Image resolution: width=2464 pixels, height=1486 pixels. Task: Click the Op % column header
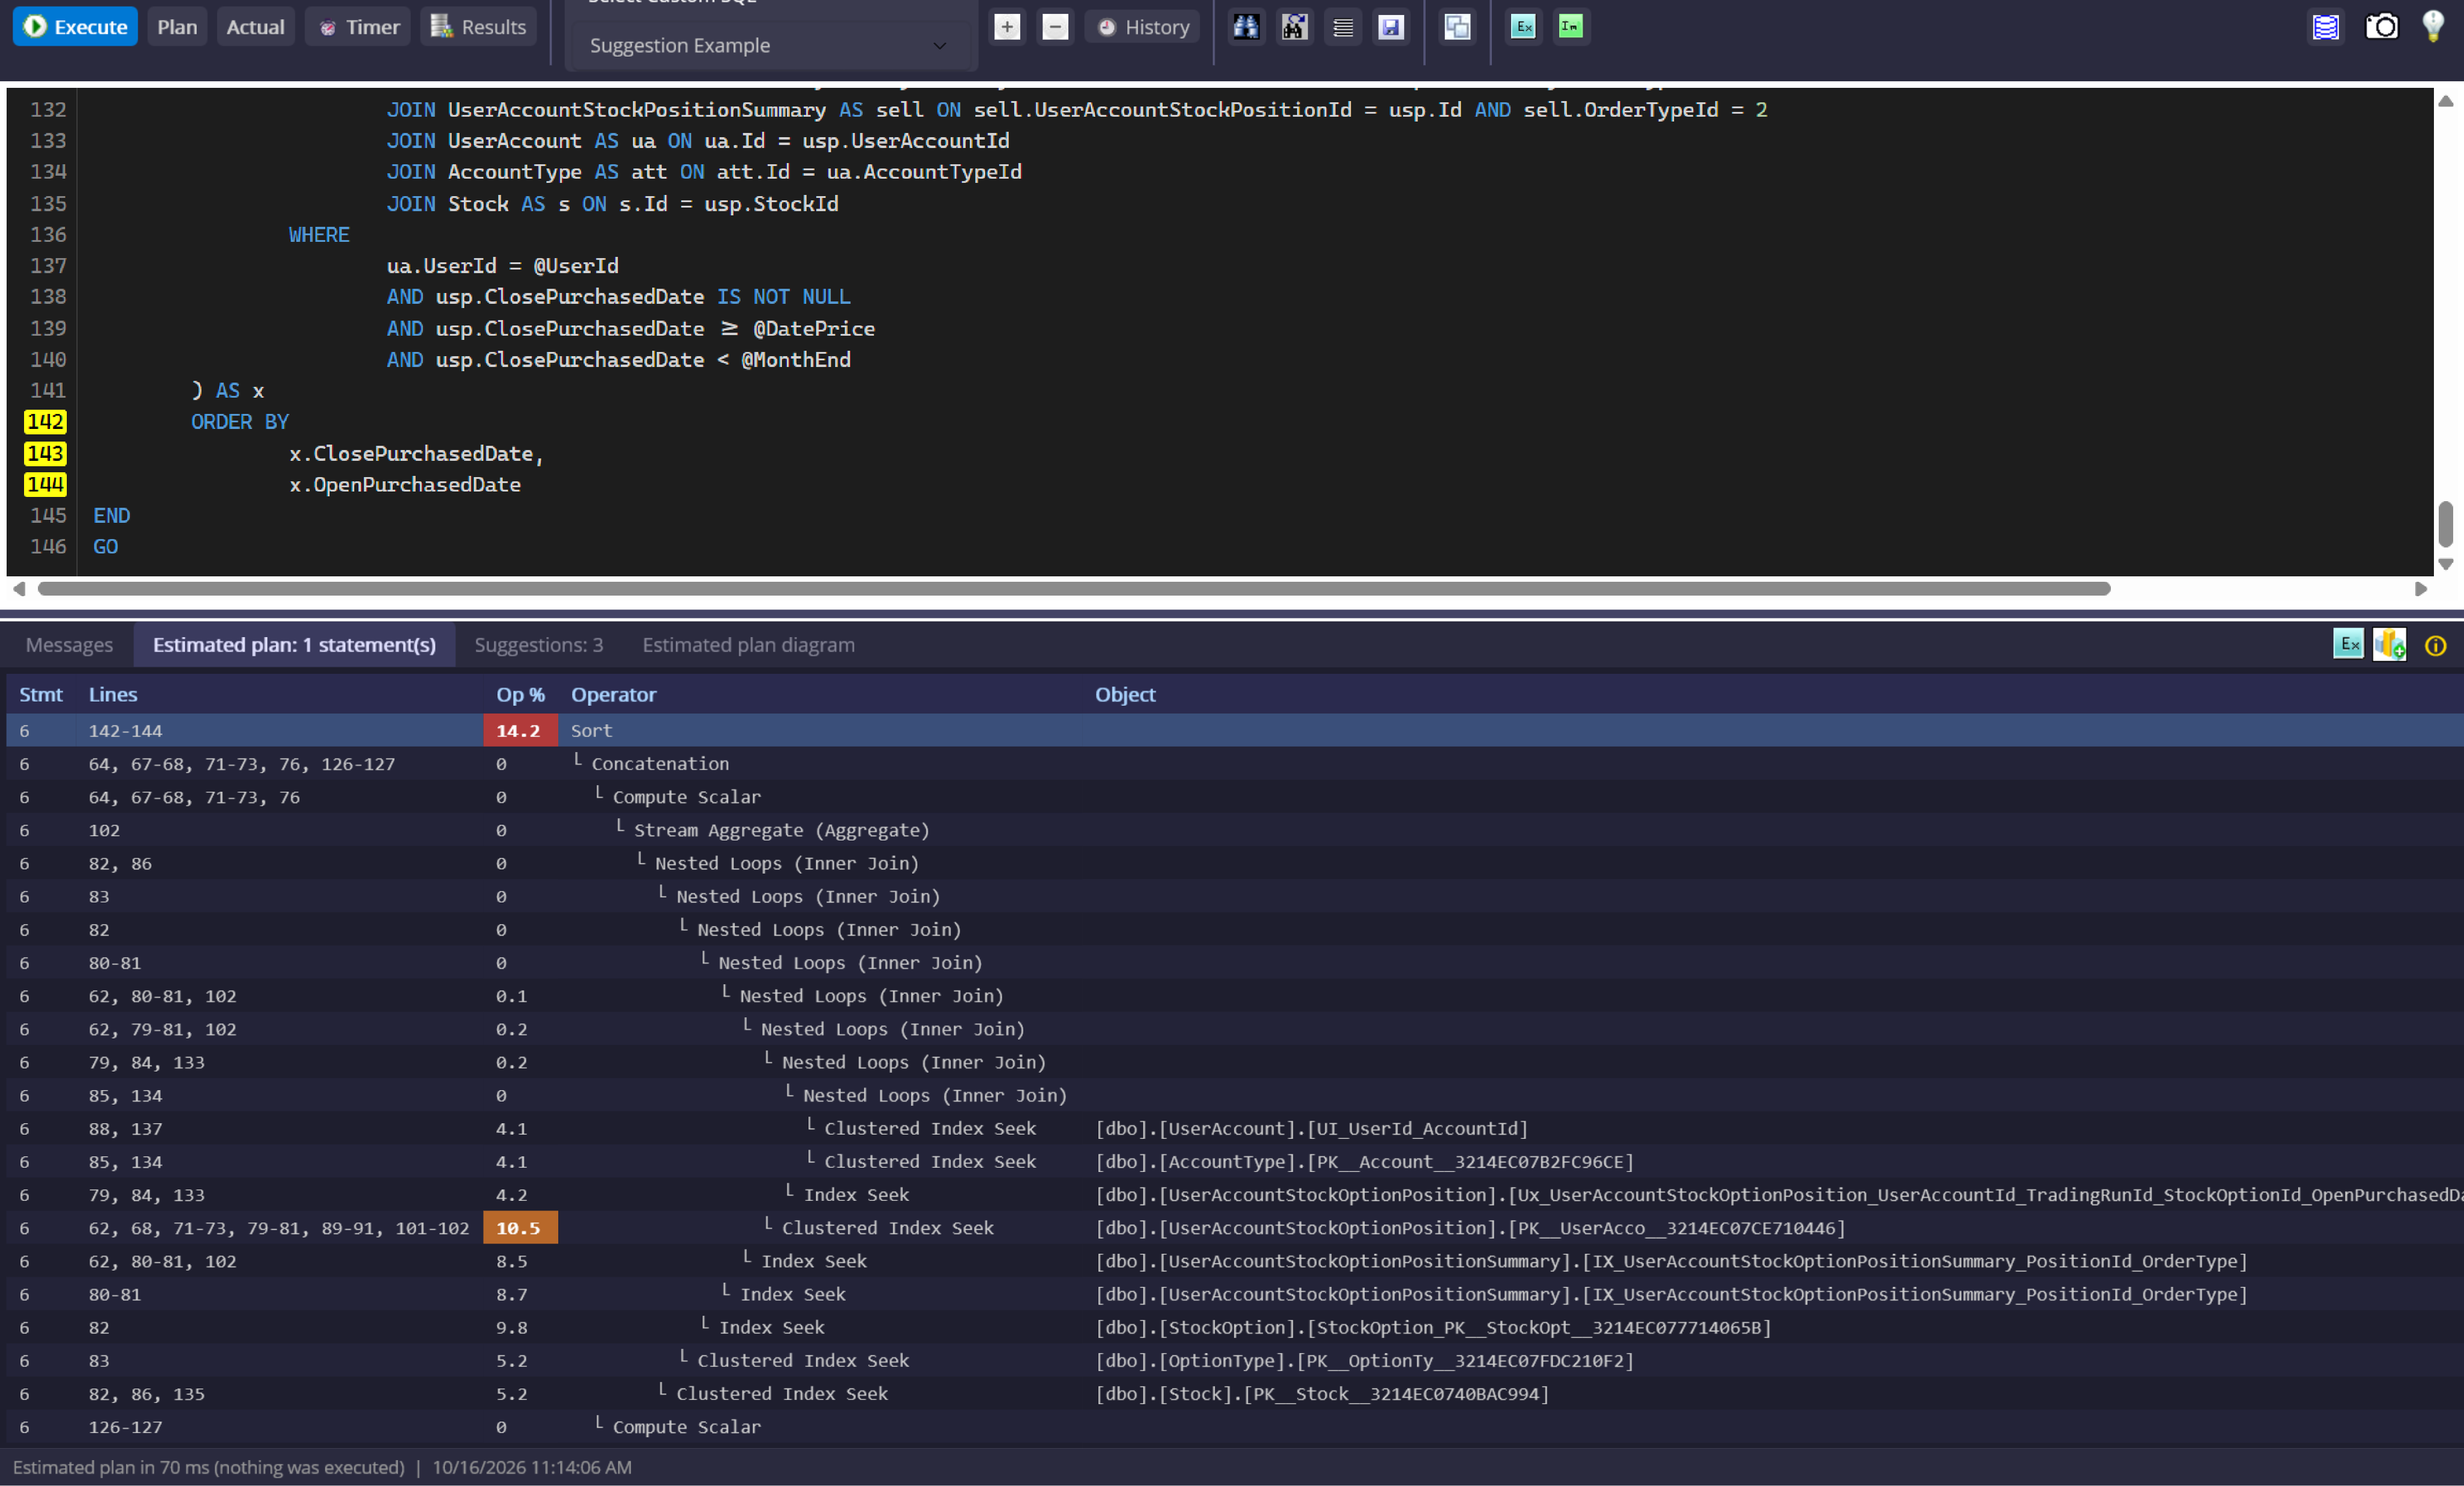pyautogui.click(x=520, y=694)
